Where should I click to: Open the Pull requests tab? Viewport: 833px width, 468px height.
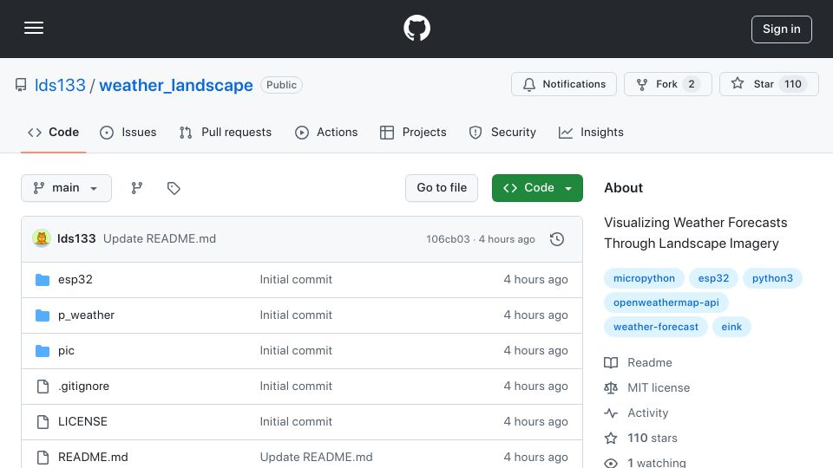pos(226,132)
